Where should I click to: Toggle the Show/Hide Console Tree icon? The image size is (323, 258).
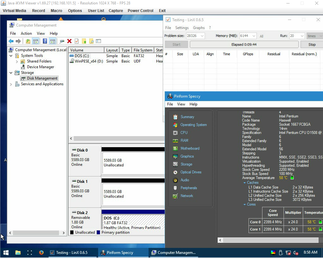point(36,41)
